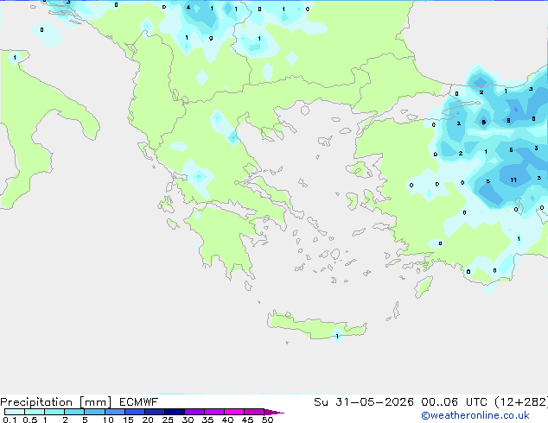Click the above-50 arrow tip of legend
Screen dimensions: 548x423
[x=274, y=412]
